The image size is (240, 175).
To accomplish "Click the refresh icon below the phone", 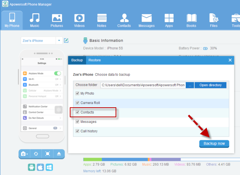I will point(36,154).
